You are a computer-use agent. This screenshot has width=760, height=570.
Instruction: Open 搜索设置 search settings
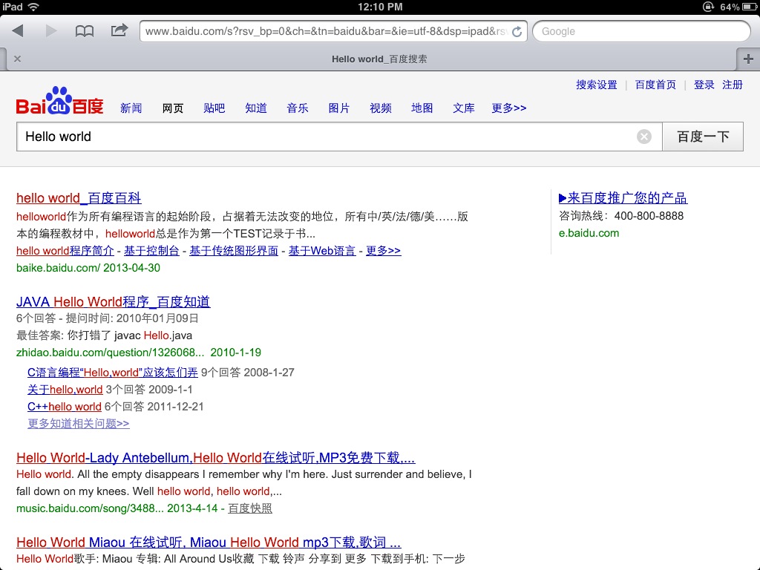597,85
